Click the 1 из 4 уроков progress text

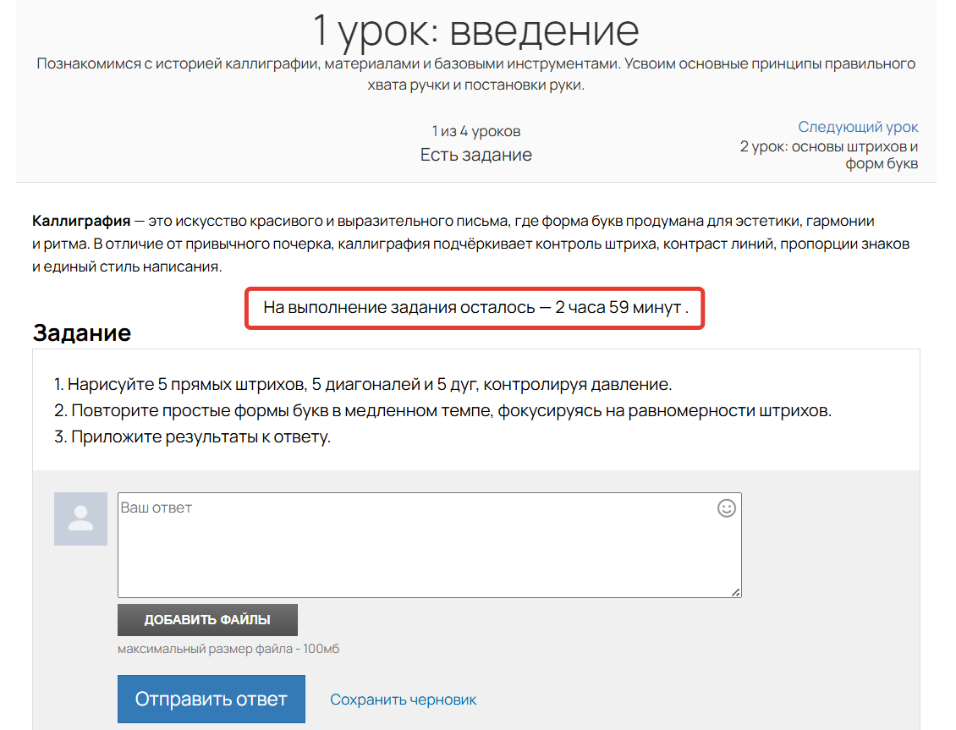point(476,130)
